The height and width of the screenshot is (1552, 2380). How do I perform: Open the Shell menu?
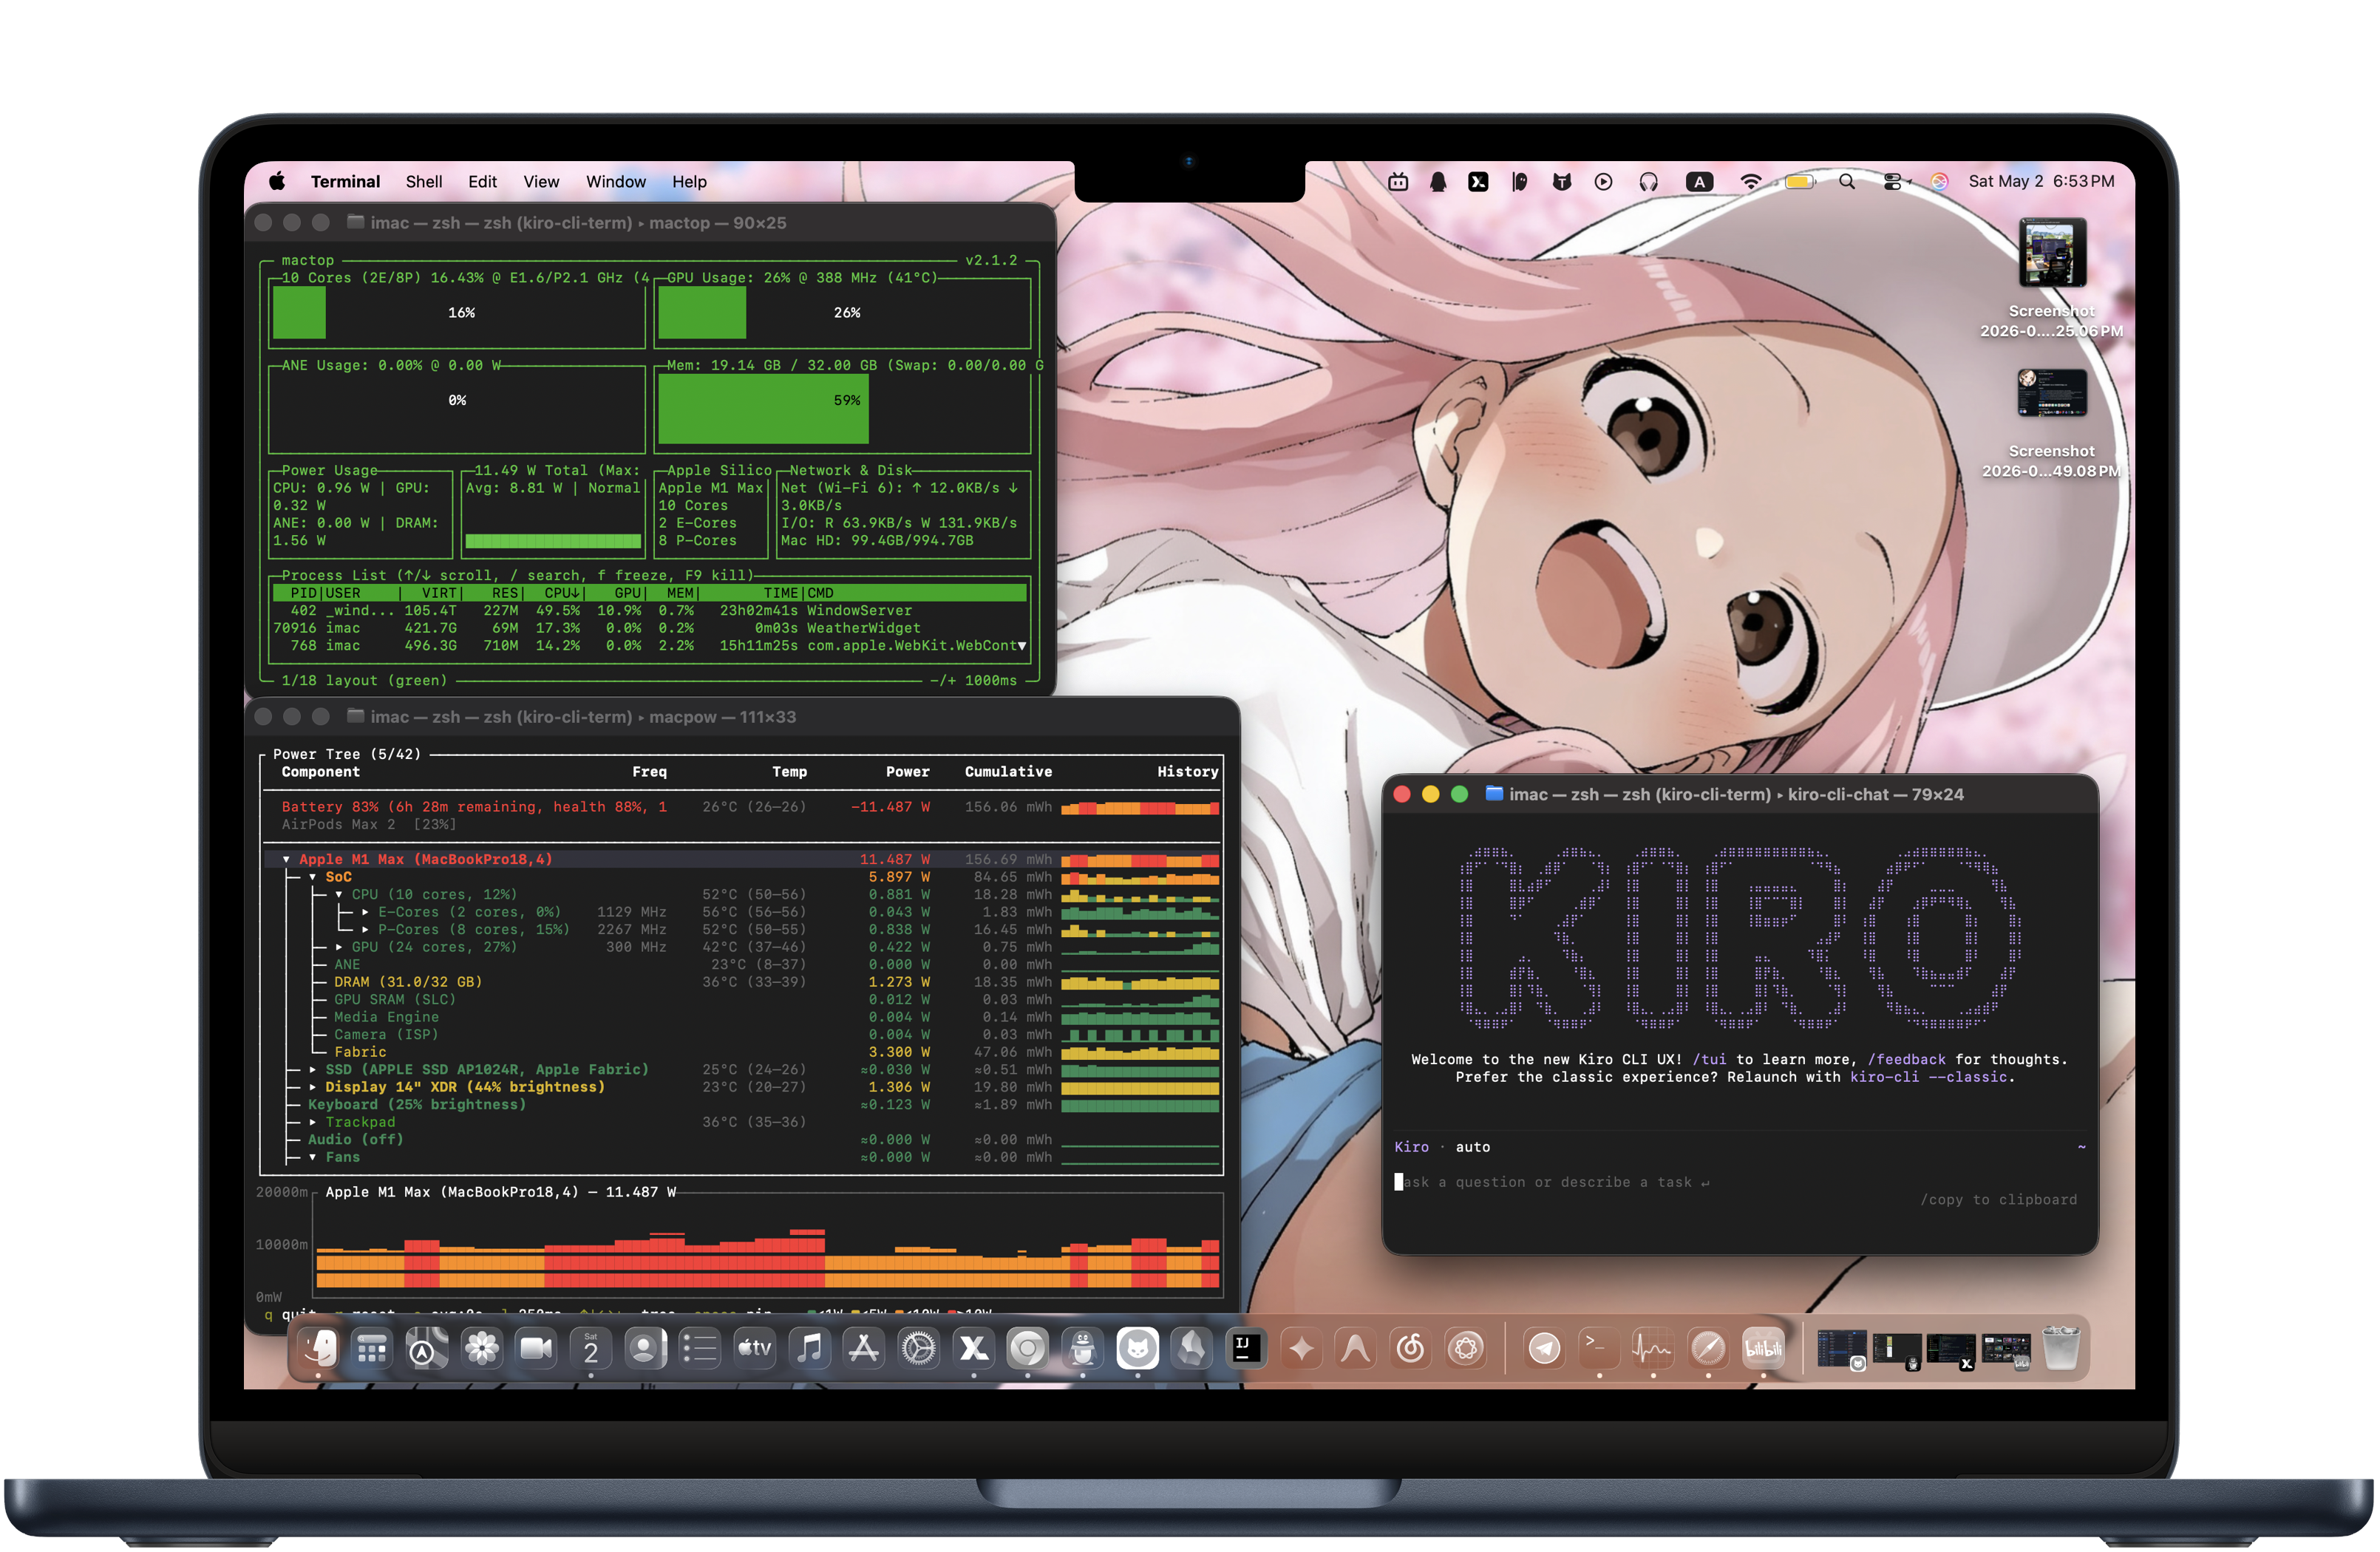pyautogui.click(x=424, y=182)
